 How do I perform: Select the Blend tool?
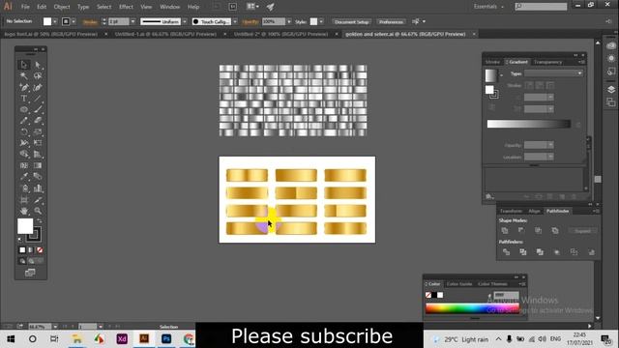(38, 176)
